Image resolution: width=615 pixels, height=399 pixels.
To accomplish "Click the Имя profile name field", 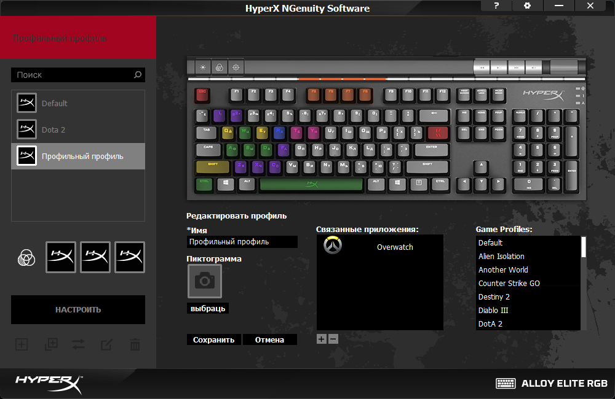I will (242, 242).
